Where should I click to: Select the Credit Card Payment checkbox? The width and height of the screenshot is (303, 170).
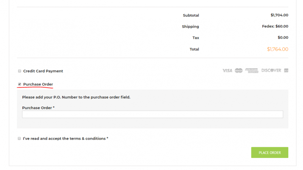pos(20,71)
